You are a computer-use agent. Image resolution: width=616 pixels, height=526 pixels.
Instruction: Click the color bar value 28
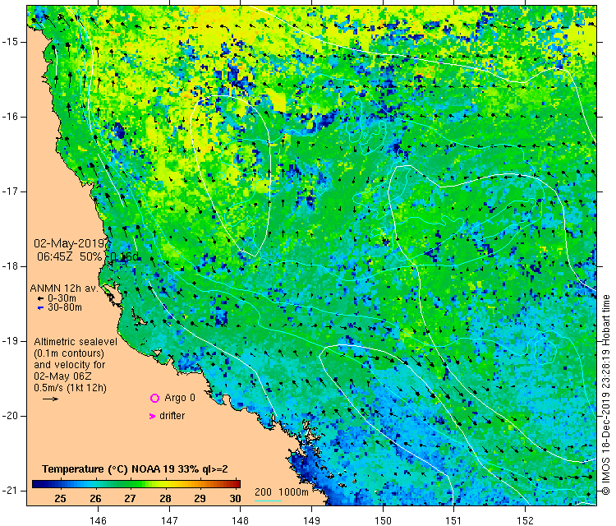click(x=165, y=499)
